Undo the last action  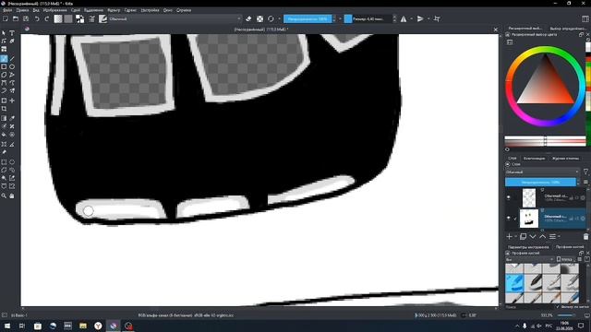pyautogui.click(x=37, y=18)
